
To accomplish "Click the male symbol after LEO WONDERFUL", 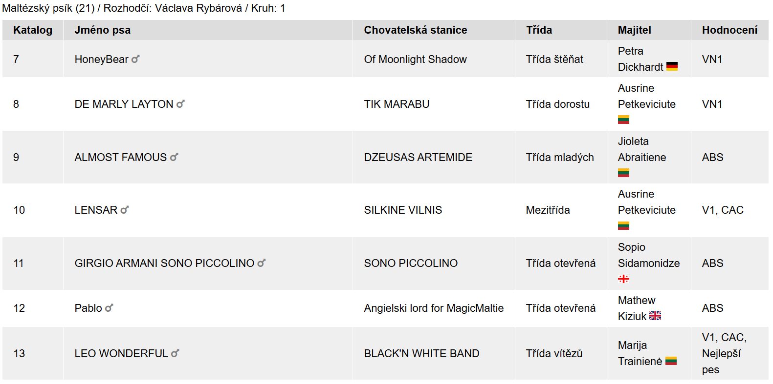I will click(175, 353).
